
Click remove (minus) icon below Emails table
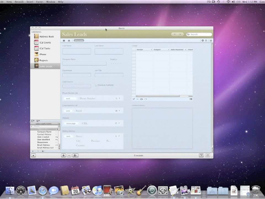click(x=137, y=99)
